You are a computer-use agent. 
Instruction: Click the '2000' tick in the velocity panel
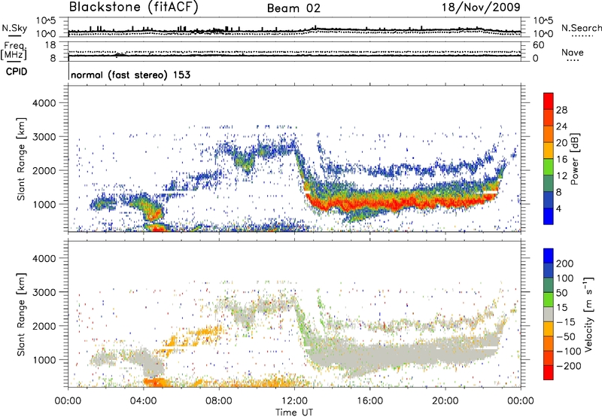pos(44,326)
